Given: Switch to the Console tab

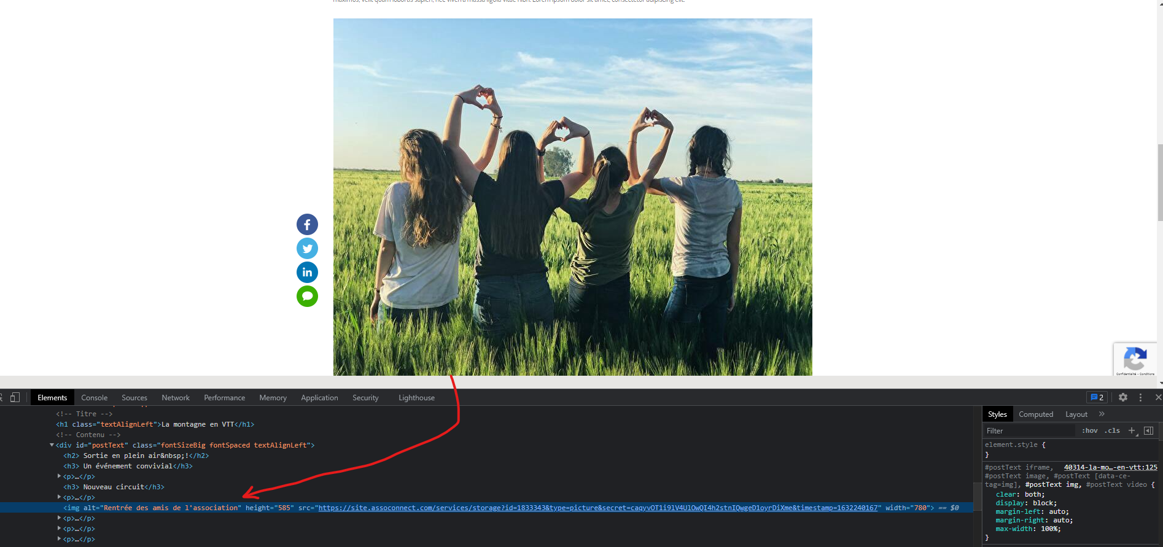Looking at the screenshot, I should (94, 398).
